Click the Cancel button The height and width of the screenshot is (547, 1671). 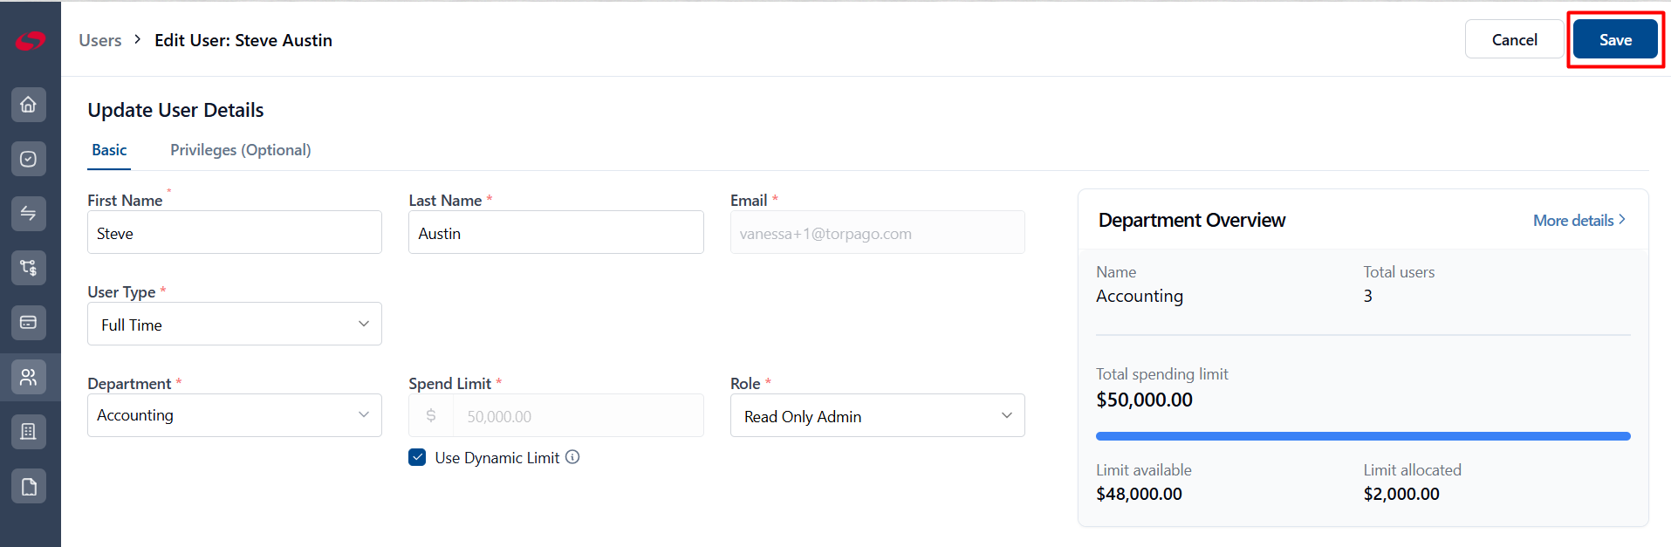[x=1514, y=39]
